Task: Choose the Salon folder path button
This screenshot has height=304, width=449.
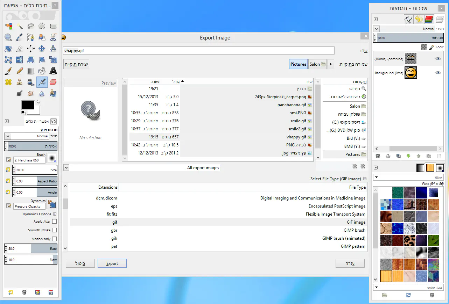Action: [317, 64]
